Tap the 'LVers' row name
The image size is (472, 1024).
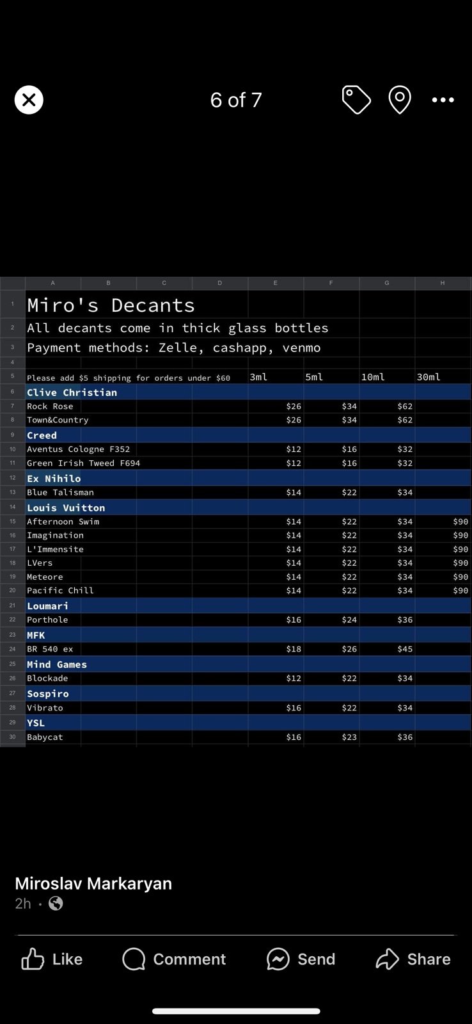click(x=40, y=563)
